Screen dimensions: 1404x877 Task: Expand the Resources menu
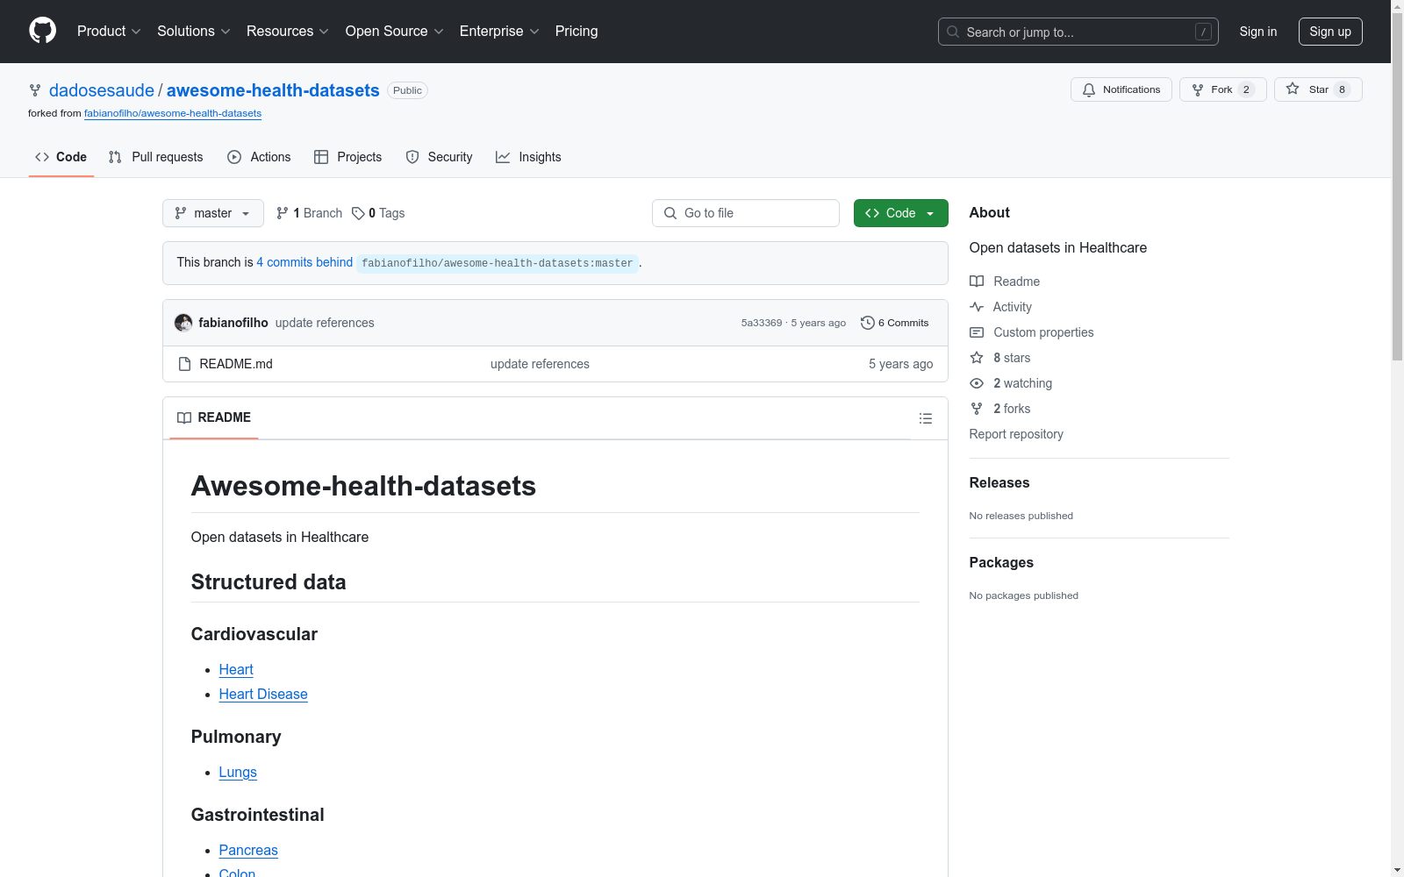point(288,31)
